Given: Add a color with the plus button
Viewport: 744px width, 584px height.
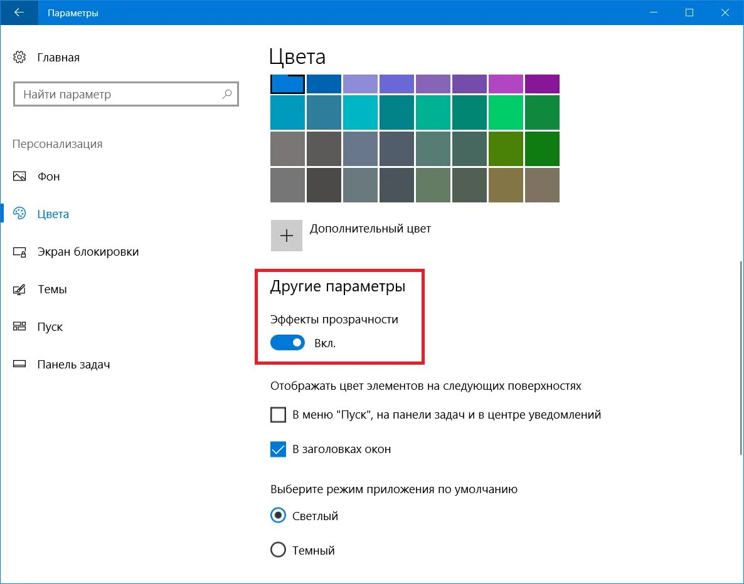Looking at the screenshot, I should click(287, 236).
